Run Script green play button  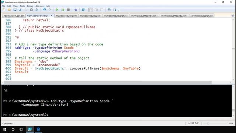coord(57,10)
